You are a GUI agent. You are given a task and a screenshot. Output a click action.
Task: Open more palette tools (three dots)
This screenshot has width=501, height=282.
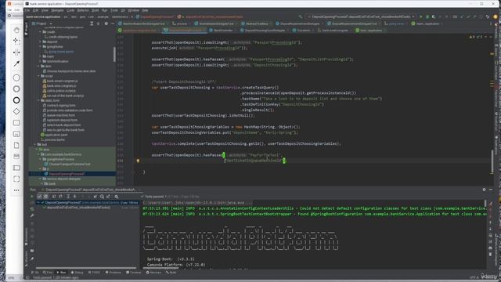(x=16, y=190)
